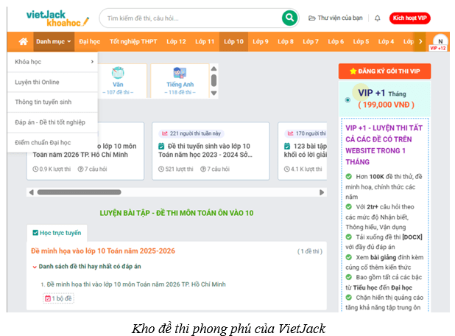The height and width of the screenshot is (336, 455).
Task: Open the Lớp 5 nav item
Action: click(361, 41)
